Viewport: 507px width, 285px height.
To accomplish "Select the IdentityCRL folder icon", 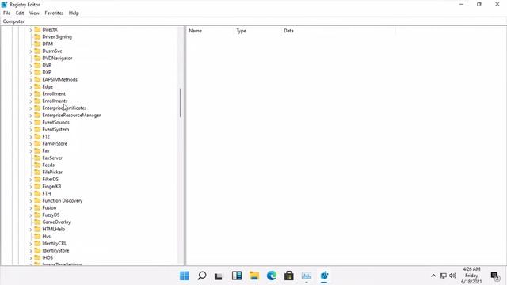I will click(x=37, y=243).
